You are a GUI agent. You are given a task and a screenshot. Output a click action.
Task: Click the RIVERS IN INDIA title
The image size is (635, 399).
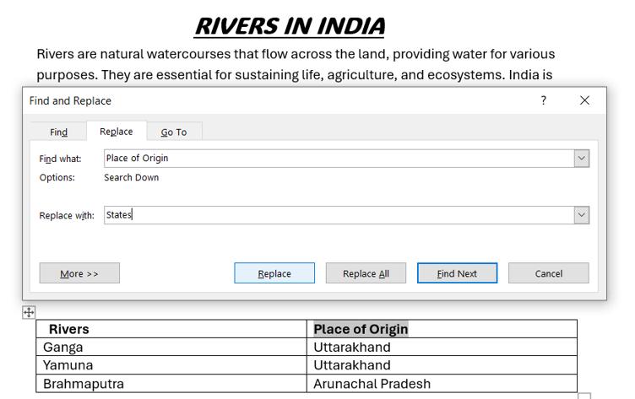pos(290,26)
